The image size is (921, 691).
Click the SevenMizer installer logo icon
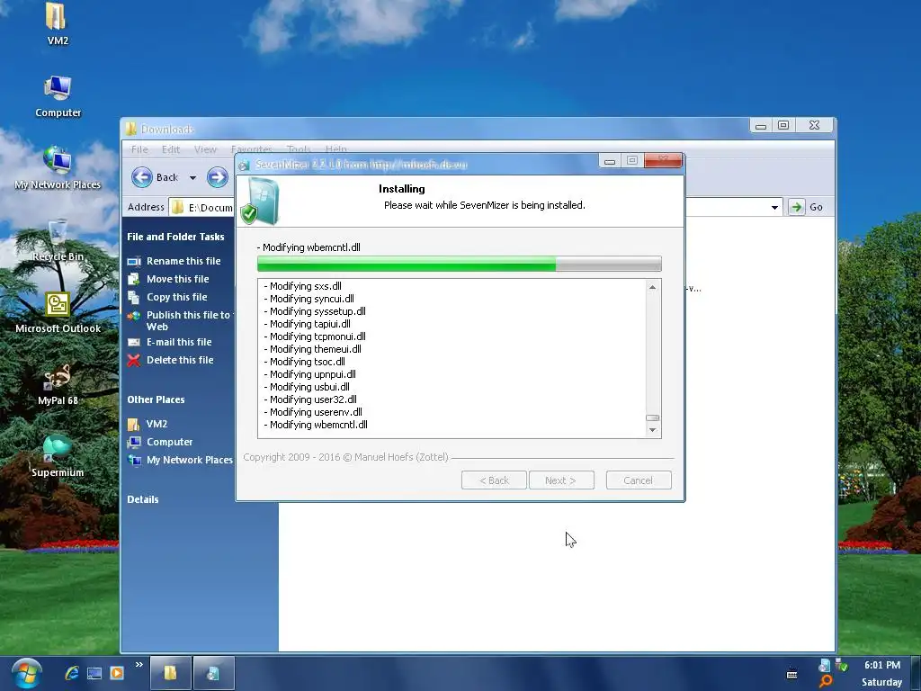[x=260, y=201]
